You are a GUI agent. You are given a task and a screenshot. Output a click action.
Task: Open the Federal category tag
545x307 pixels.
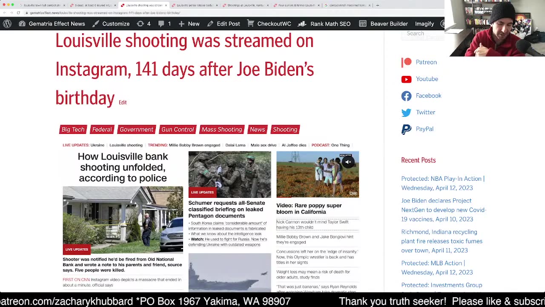(x=102, y=129)
